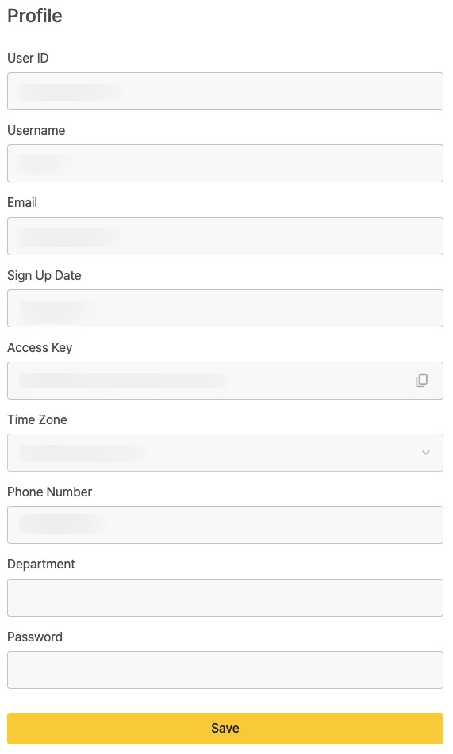
Task: Click the Password label
Action: click(x=35, y=637)
